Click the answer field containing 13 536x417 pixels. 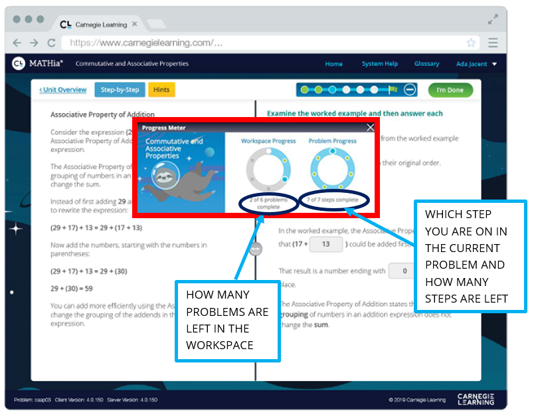pos(325,244)
